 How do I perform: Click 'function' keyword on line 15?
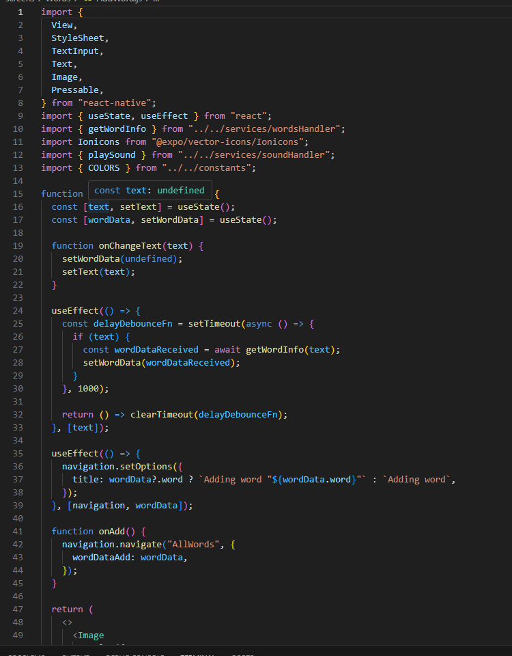click(x=62, y=193)
